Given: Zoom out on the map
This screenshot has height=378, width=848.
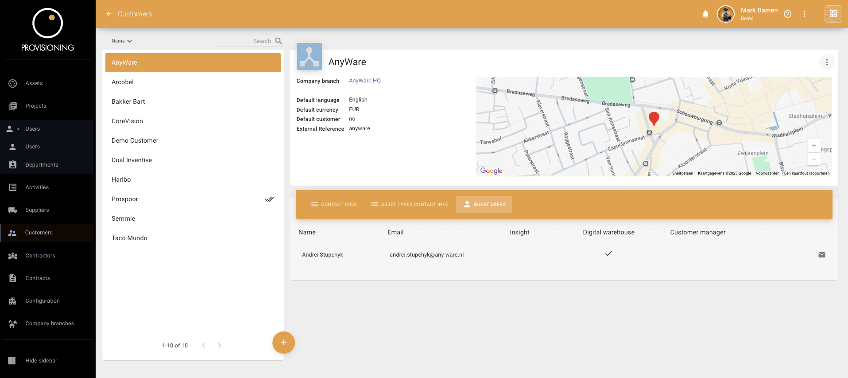Looking at the screenshot, I should pos(814,159).
